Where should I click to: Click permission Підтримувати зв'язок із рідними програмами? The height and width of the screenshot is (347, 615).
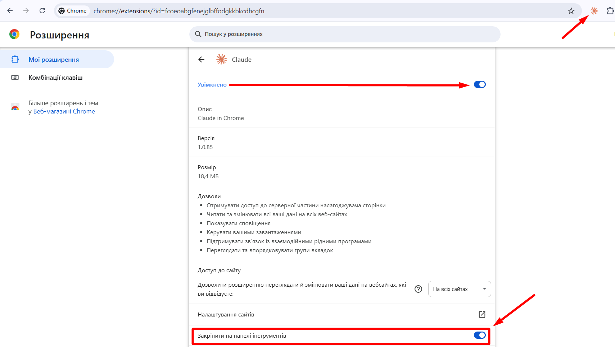289,241
